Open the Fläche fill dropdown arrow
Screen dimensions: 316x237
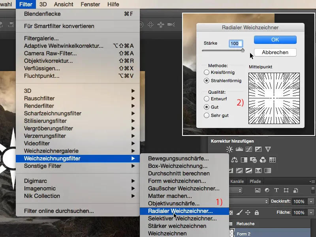pyautogui.click(x=311, y=213)
